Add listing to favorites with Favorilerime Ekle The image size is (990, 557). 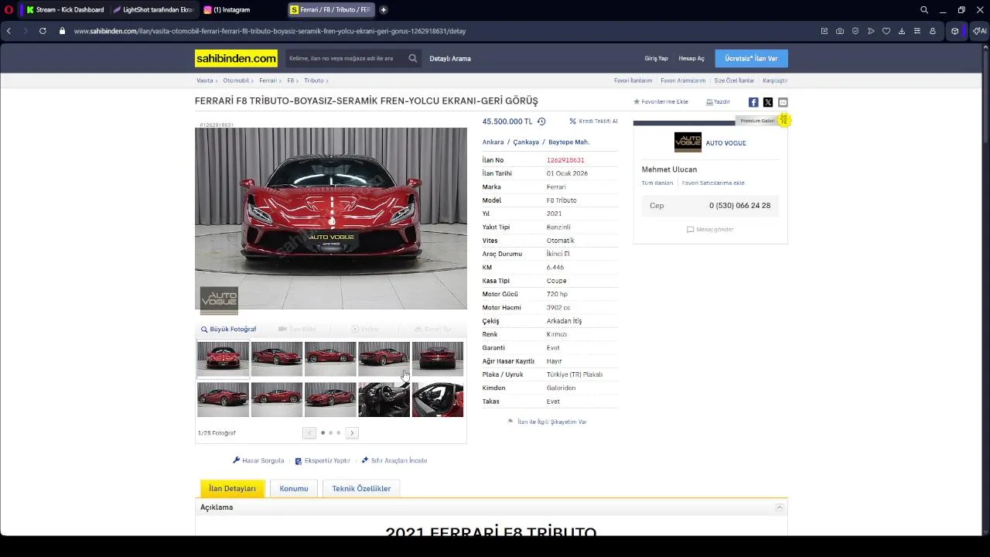point(661,102)
